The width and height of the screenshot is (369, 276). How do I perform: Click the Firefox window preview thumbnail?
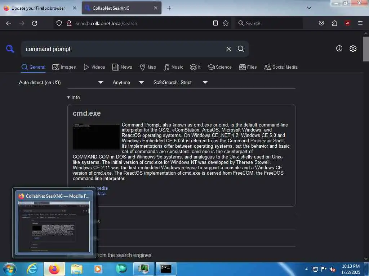(54, 227)
